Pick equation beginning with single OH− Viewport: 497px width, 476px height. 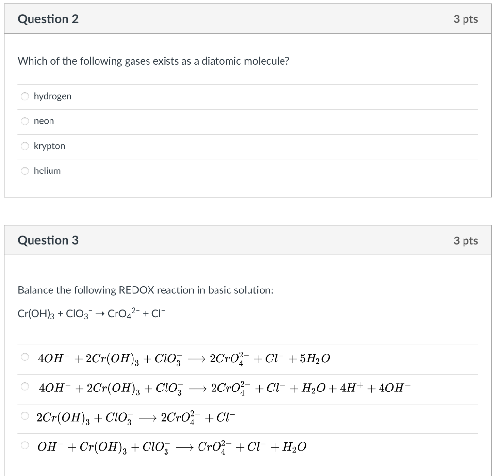tap(25, 445)
